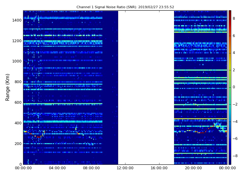This screenshot has width=243, height=182.
Task: Click the colorbar label 6
Action: (x=234, y=36)
